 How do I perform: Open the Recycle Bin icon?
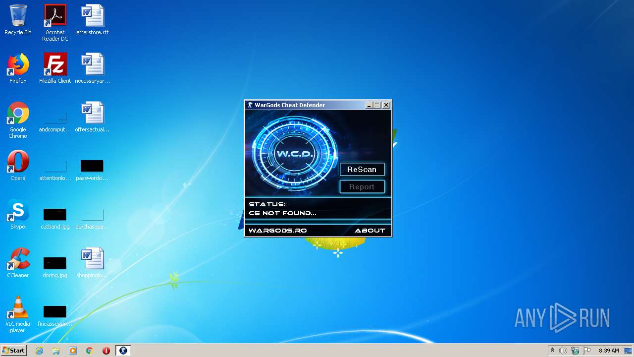tap(18, 20)
